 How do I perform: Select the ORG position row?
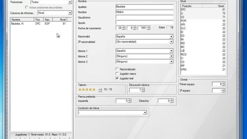click(x=203, y=69)
